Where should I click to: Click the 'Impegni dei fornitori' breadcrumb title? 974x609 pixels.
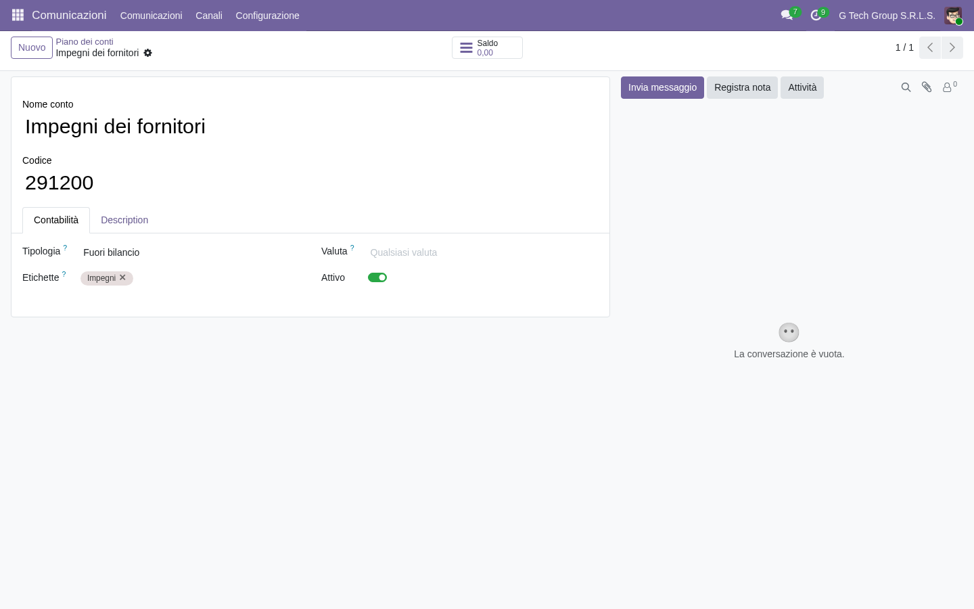point(97,53)
